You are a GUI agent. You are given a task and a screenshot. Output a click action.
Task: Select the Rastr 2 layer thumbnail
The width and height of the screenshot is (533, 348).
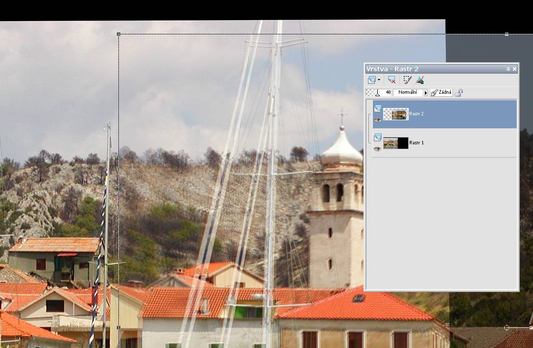tap(395, 114)
